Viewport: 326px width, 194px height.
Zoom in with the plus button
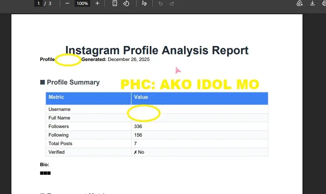click(97, 3)
